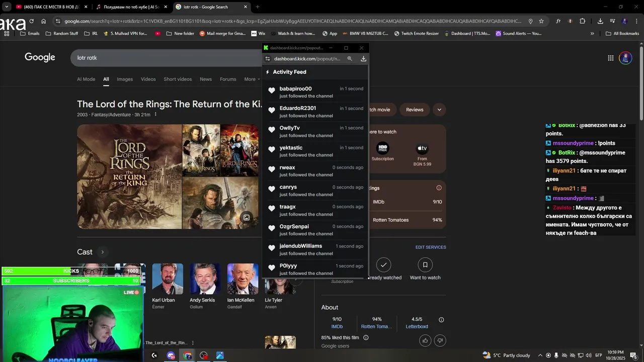Image resolution: width=644 pixels, height=362 pixels.
Task: Open All Bookmarks folder
Action: pyautogui.click(x=622, y=34)
